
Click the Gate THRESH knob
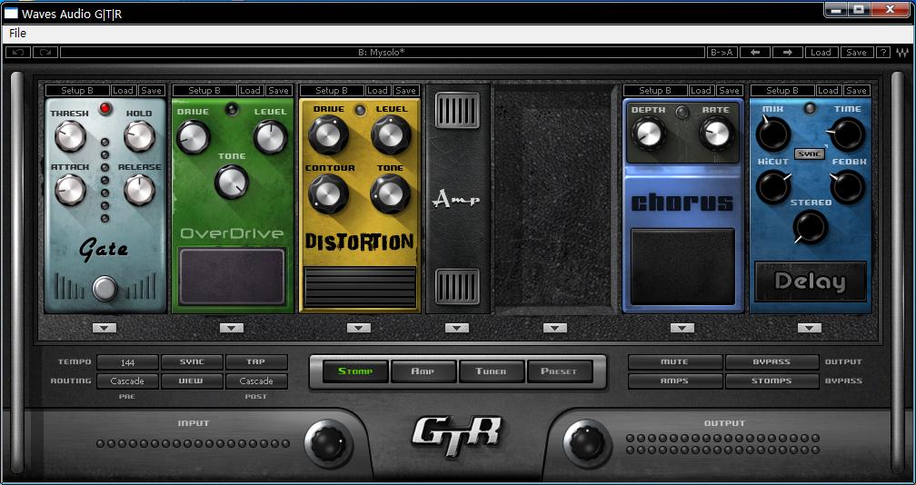tap(70, 136)
